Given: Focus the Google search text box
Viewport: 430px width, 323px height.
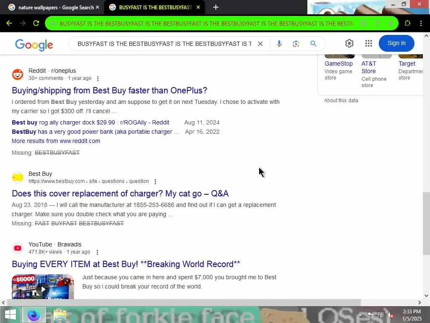Looking at the screenshot, I should click(x=164, y=44).
